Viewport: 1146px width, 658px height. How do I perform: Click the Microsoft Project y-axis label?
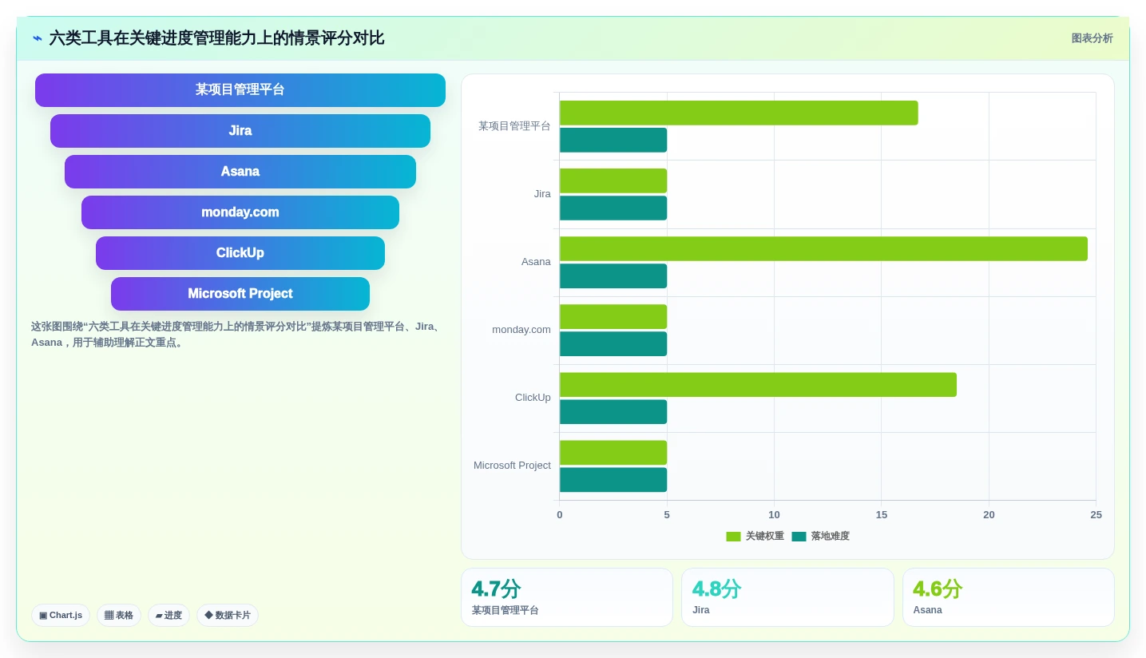pos(512,466)
